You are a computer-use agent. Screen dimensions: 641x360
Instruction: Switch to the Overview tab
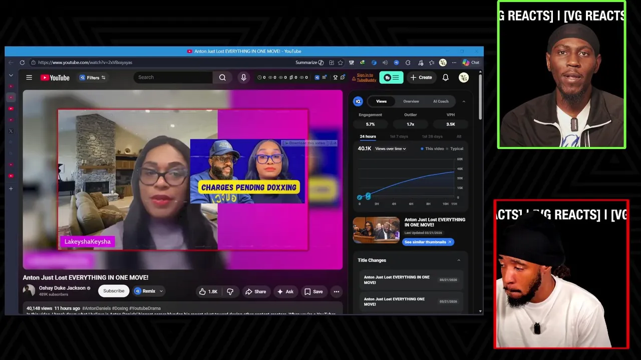[x=411, y=101]
